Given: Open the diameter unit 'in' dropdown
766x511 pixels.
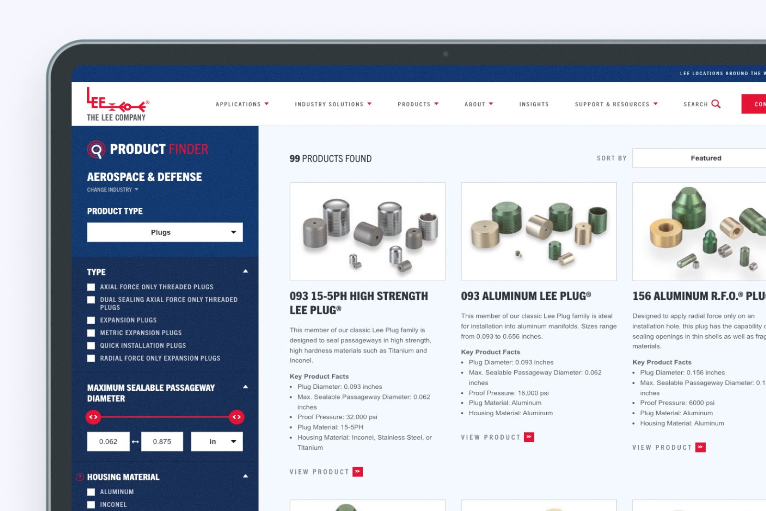Looking at the screenshot, I should (x=217, y=442).
